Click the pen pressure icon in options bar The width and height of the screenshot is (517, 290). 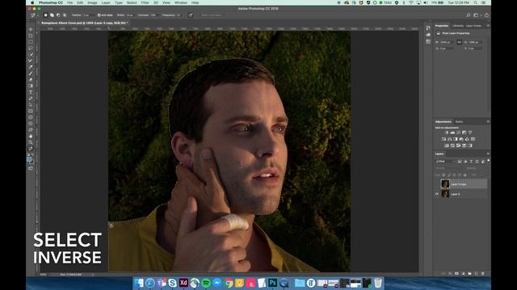pyautogui.click(x=191, y=14)
